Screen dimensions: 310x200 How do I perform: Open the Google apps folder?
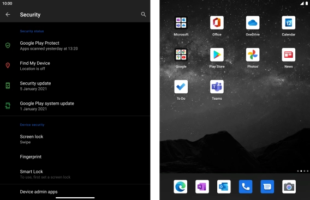click(181, 54)
